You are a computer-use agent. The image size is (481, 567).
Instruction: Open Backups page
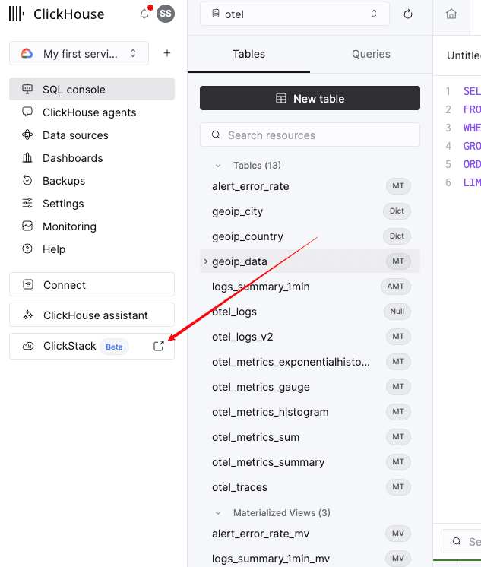(92, 181)
